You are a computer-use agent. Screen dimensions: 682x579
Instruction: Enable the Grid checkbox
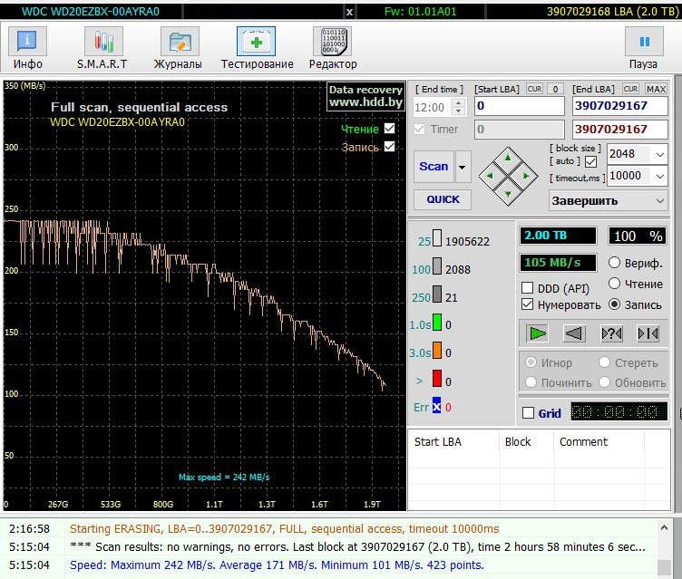[529, 413]
